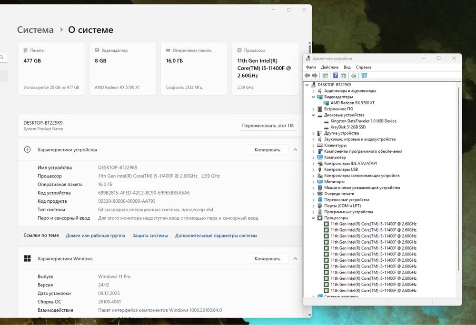476x325 pixels.
Task: Click the Help question mark toolbar icon
Action: pos(336,76)
